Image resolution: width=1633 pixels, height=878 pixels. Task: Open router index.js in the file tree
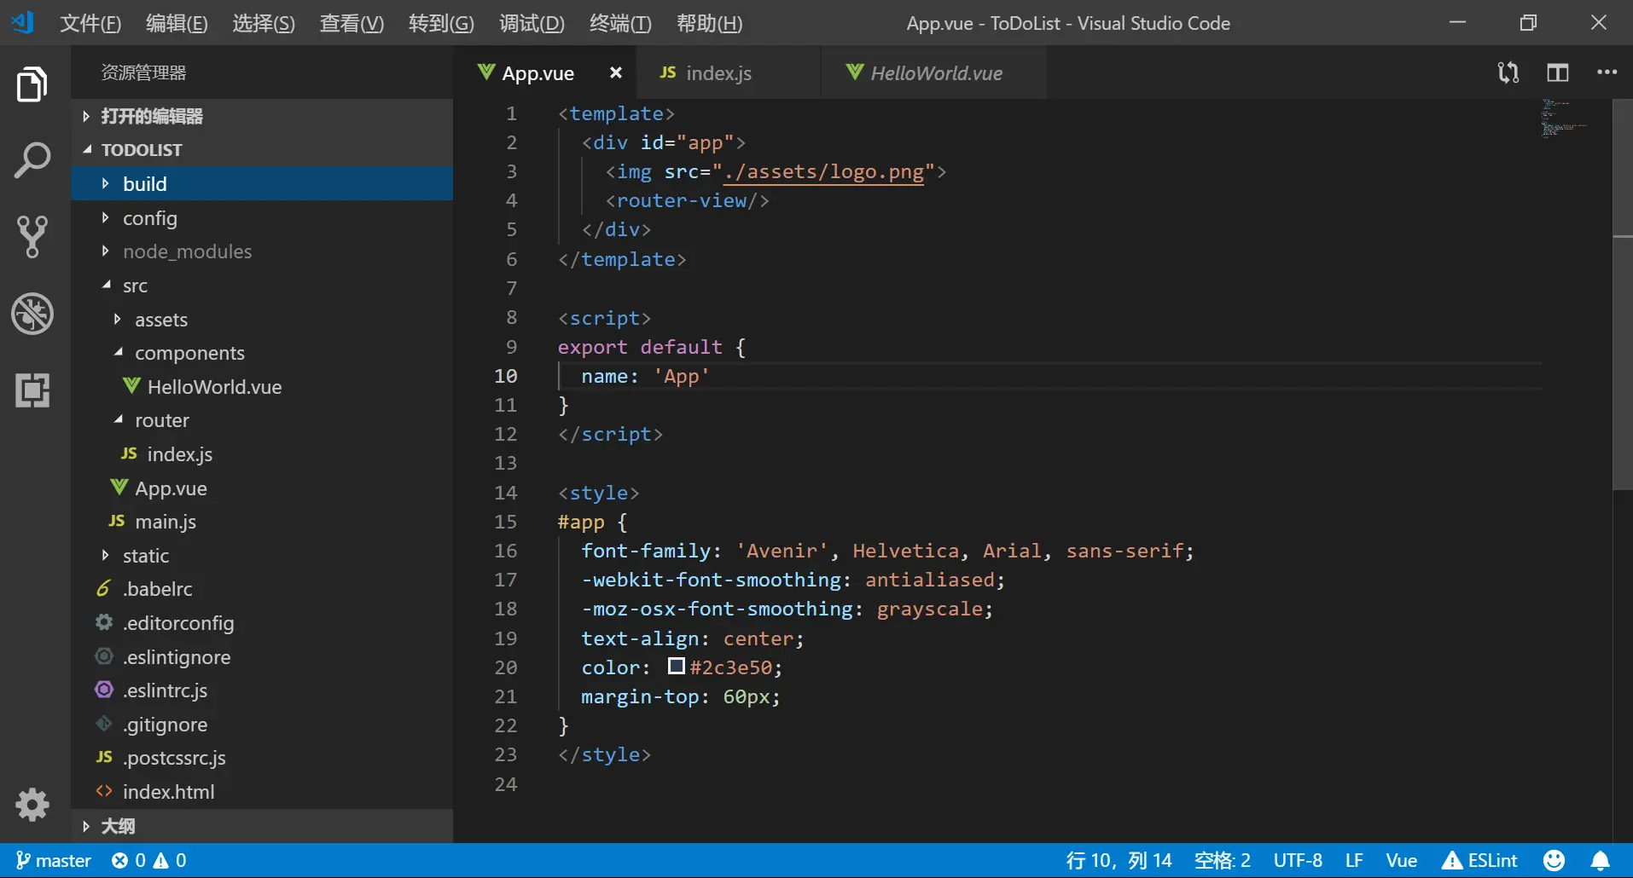point(263,453)
